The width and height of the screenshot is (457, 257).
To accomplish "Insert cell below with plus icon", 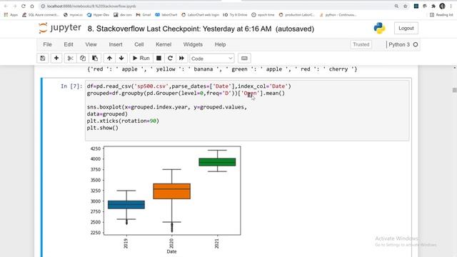I will pos(56,59).
